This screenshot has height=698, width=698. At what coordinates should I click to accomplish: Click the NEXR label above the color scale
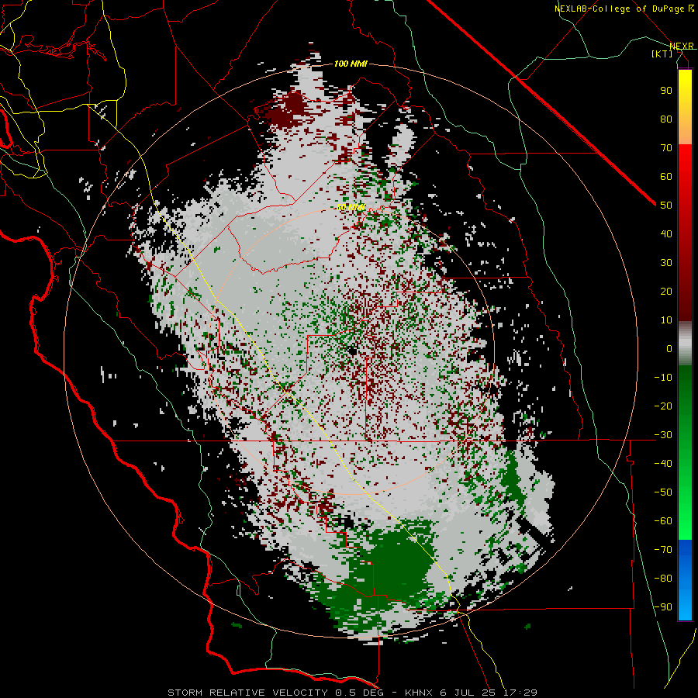pos(681,47)
